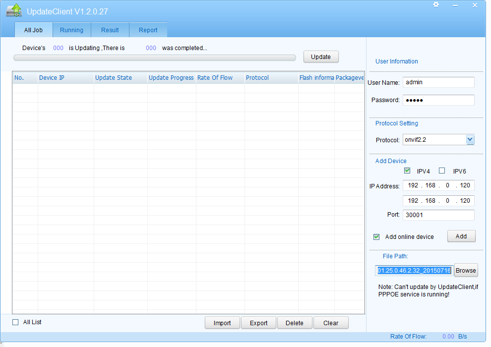Click the update progress bar
The image size is (491, 347).
(x=155, y=58)
